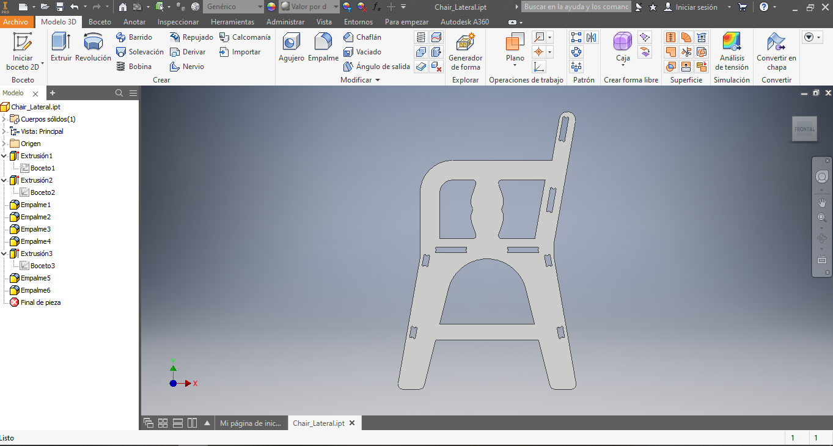Save the document from quick access toolbar
This screenshot has width=833, height=446.
coord(60,7)
